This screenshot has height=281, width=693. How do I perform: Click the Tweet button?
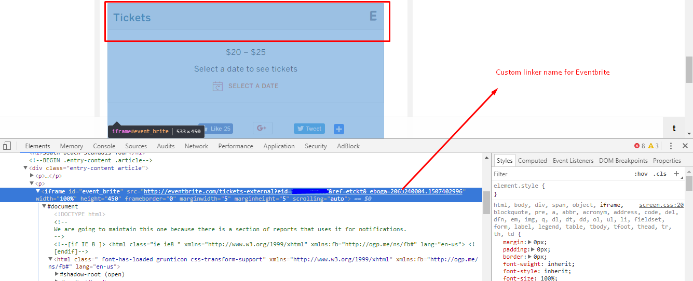click(309, 129)
